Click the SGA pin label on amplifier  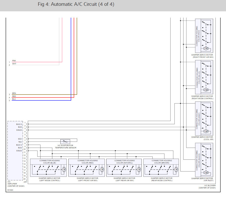coord(20,139)
